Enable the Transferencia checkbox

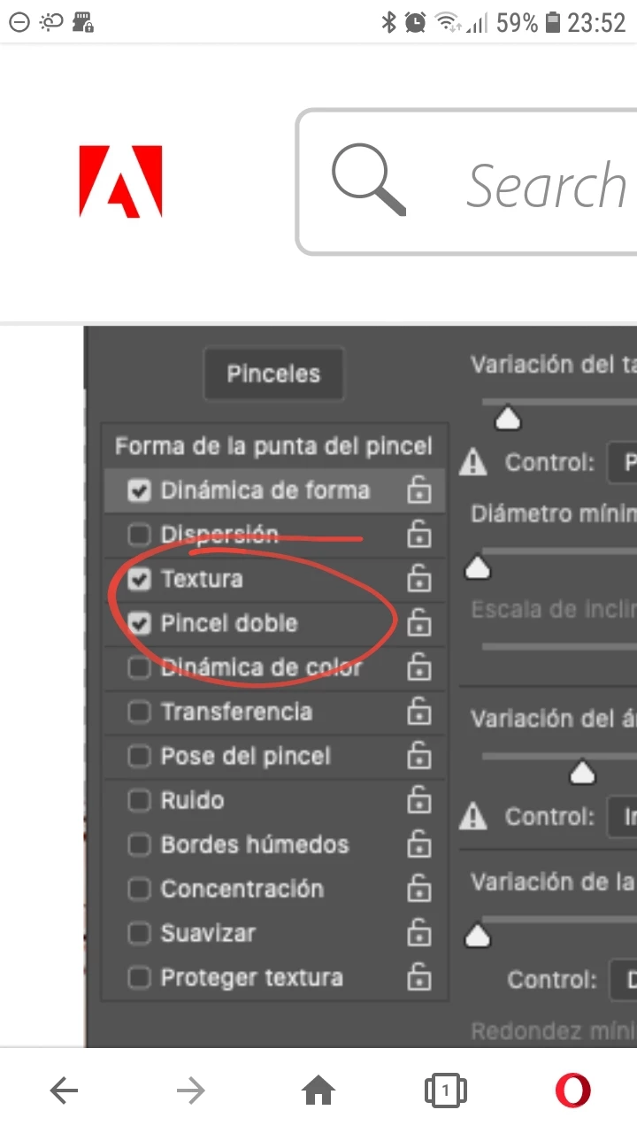coord(139,712)
